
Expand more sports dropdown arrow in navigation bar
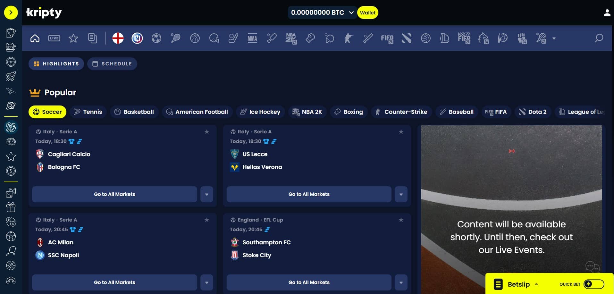pyautogui.click(x=554, y=38)
